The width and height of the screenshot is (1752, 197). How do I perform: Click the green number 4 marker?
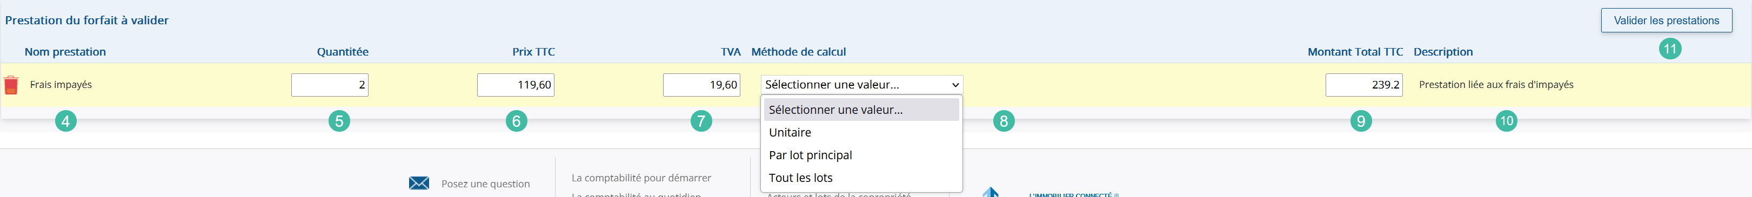coord(65,121)
